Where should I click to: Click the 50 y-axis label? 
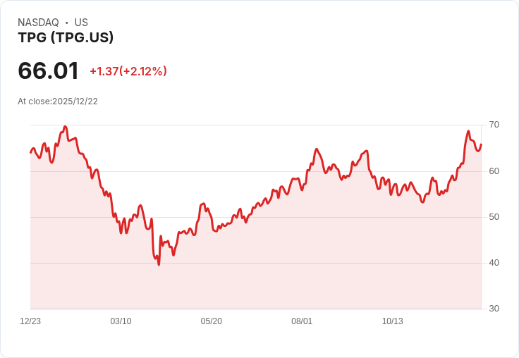[494, 216]
